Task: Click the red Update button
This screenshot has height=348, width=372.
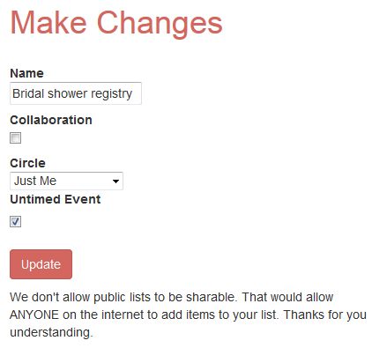Action: point(41,264)
